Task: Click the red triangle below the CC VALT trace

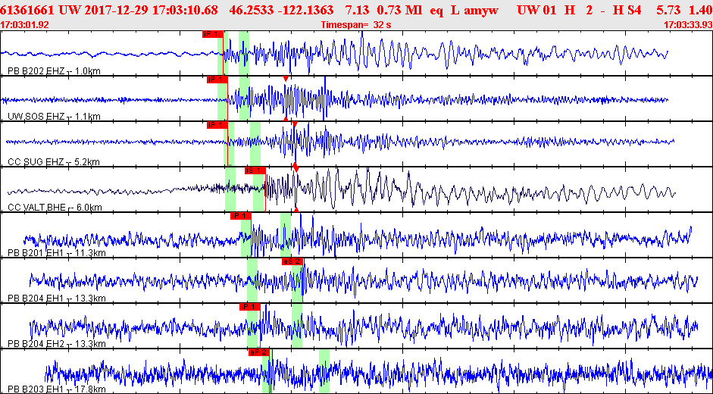Action: [x=296, y=209]
